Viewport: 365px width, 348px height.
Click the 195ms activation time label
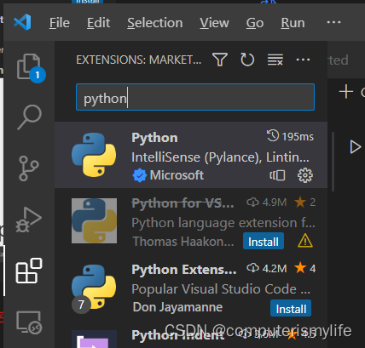click(298, 137)
